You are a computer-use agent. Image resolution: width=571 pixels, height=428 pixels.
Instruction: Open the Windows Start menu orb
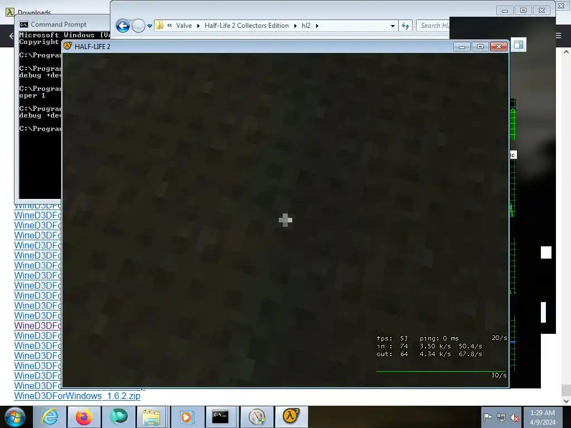point(15,417)
